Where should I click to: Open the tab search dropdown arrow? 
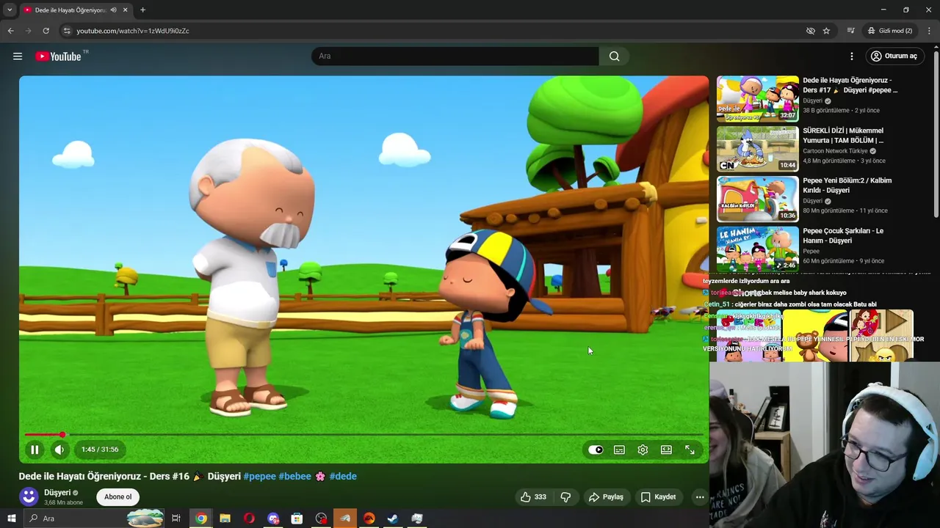(10, 10)
